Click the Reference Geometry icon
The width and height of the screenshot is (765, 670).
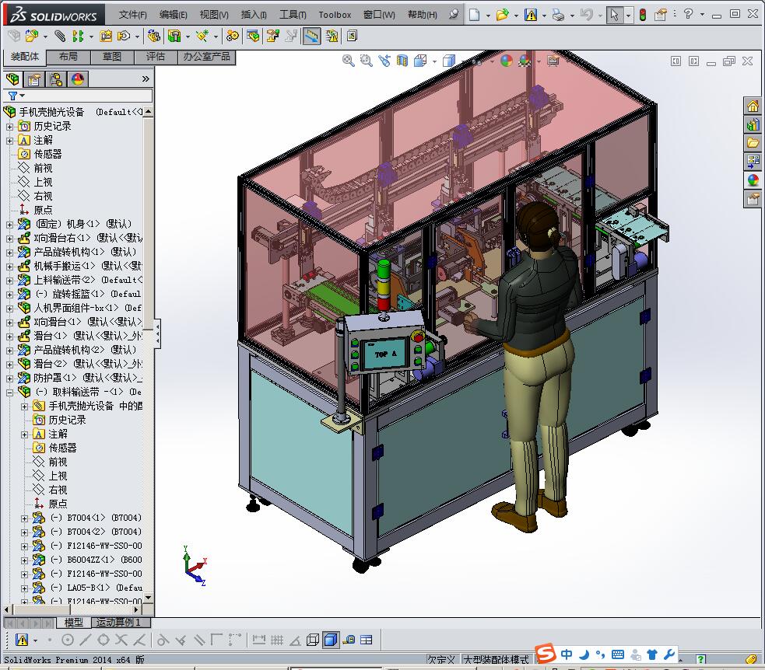[x=202, y=36]
